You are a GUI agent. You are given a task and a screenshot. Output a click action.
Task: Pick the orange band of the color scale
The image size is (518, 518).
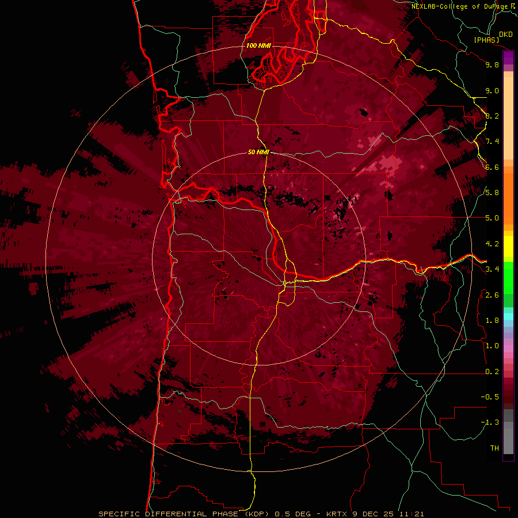coord(508,198)
